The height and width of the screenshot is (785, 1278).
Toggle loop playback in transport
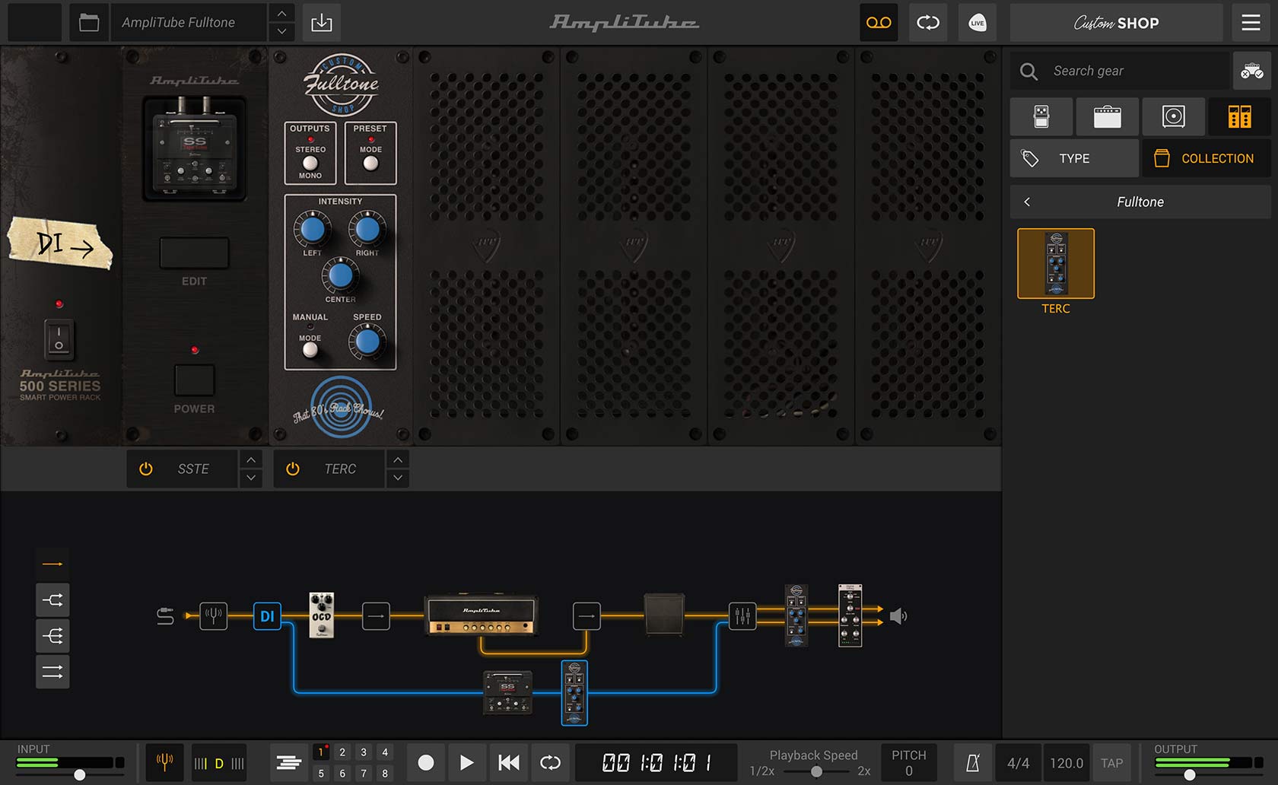(550, 762)
